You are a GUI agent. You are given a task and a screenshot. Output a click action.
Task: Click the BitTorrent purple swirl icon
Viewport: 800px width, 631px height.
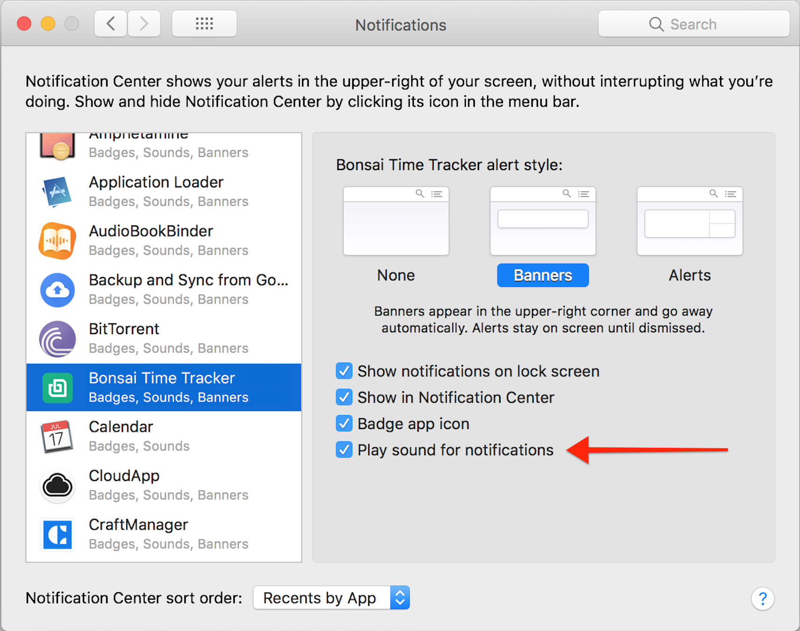58,339
